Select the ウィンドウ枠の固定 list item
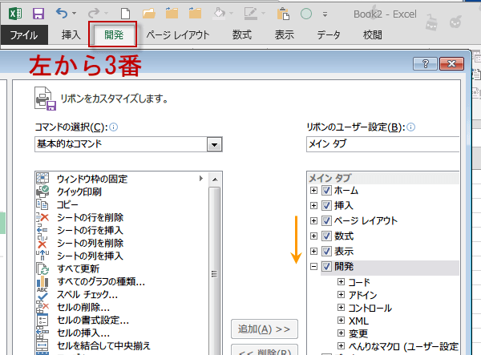 tap(92, 179)
